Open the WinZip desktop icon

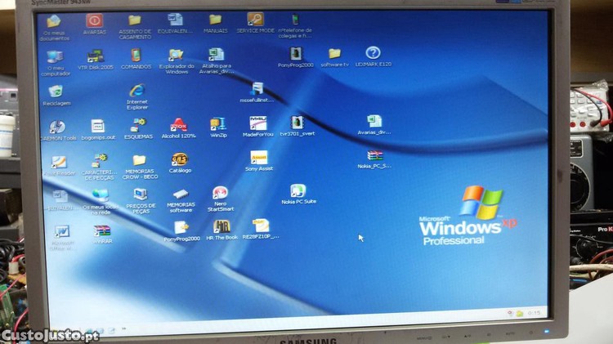218,124
